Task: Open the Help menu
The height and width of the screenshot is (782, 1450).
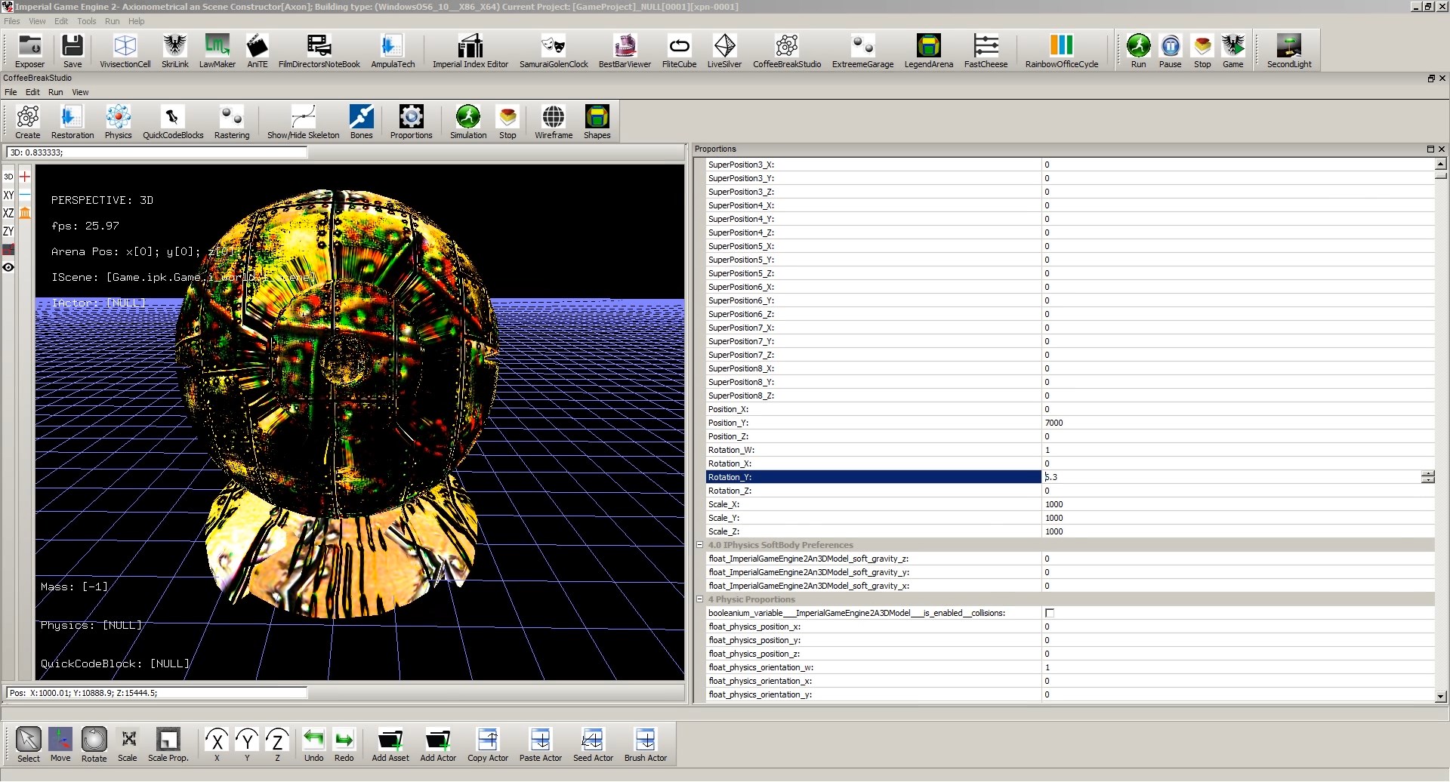Action: pyautogui.click(x=136, y=21)
